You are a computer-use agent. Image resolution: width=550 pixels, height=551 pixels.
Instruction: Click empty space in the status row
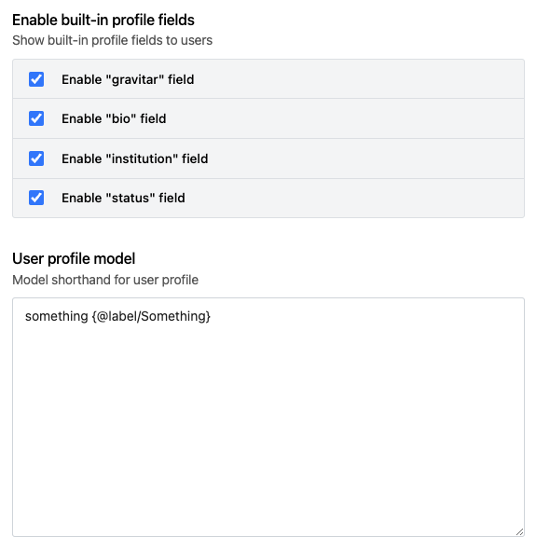pos(351,198)
